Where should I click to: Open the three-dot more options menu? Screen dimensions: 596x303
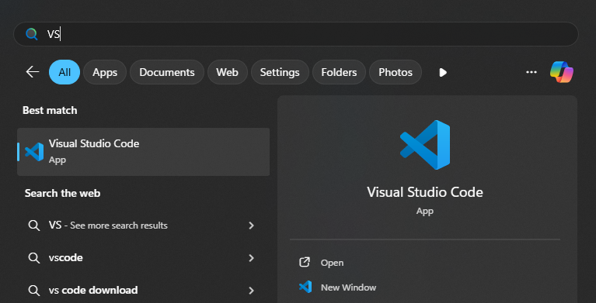click(x=531, y=72)
